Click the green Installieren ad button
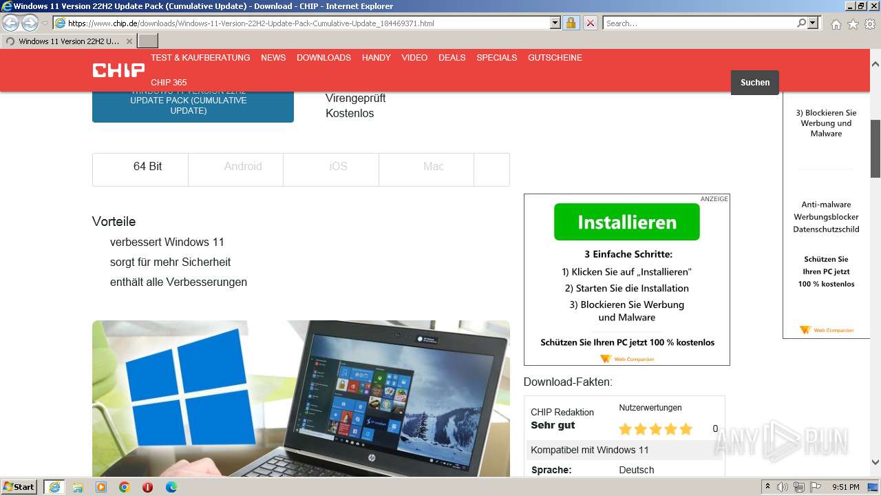Screen dimensions: 881x496 (x=627, y=222)
